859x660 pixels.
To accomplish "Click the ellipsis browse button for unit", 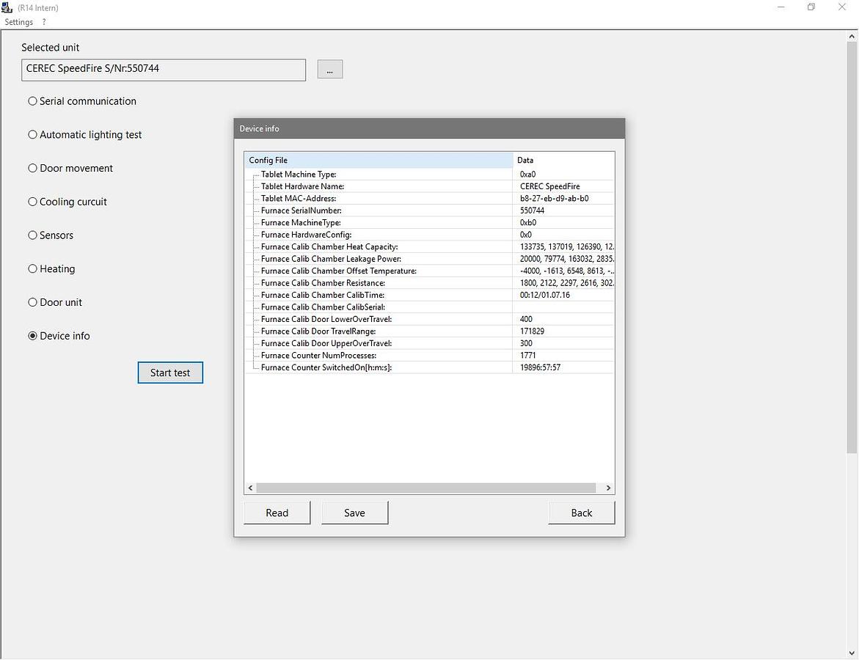I will point(329,70).
